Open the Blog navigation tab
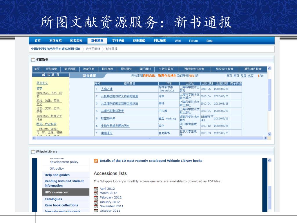Viewport: 297px width, 223px height. [209, 41]
